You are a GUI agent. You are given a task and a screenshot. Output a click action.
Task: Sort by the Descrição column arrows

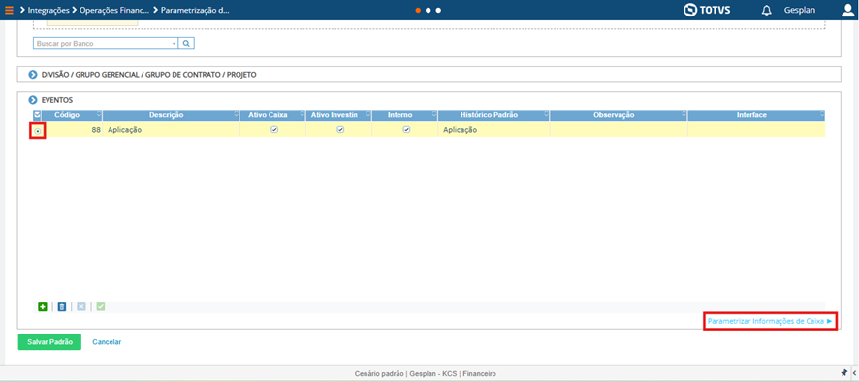(x=237, y=115)
